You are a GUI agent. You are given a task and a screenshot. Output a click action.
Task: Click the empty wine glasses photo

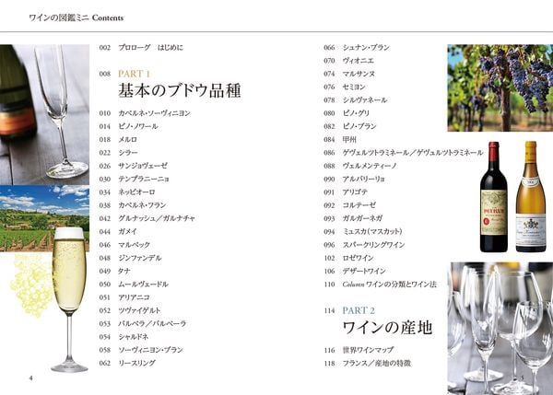point(500,328)
